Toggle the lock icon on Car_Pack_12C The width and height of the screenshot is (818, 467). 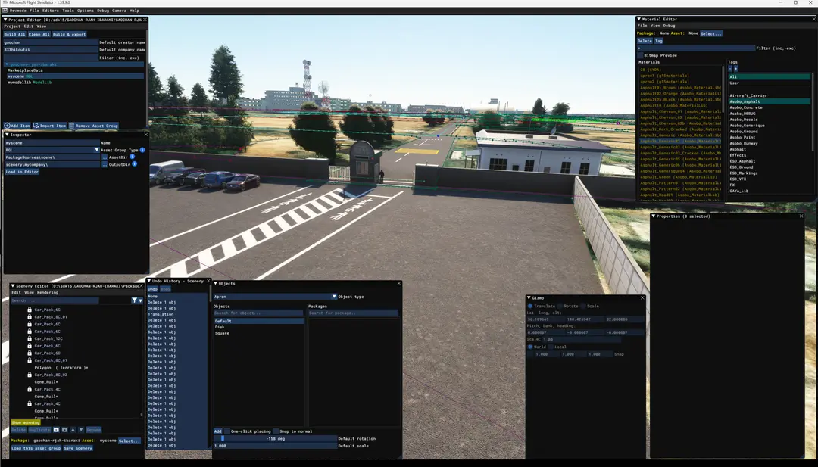coord(30,339)
